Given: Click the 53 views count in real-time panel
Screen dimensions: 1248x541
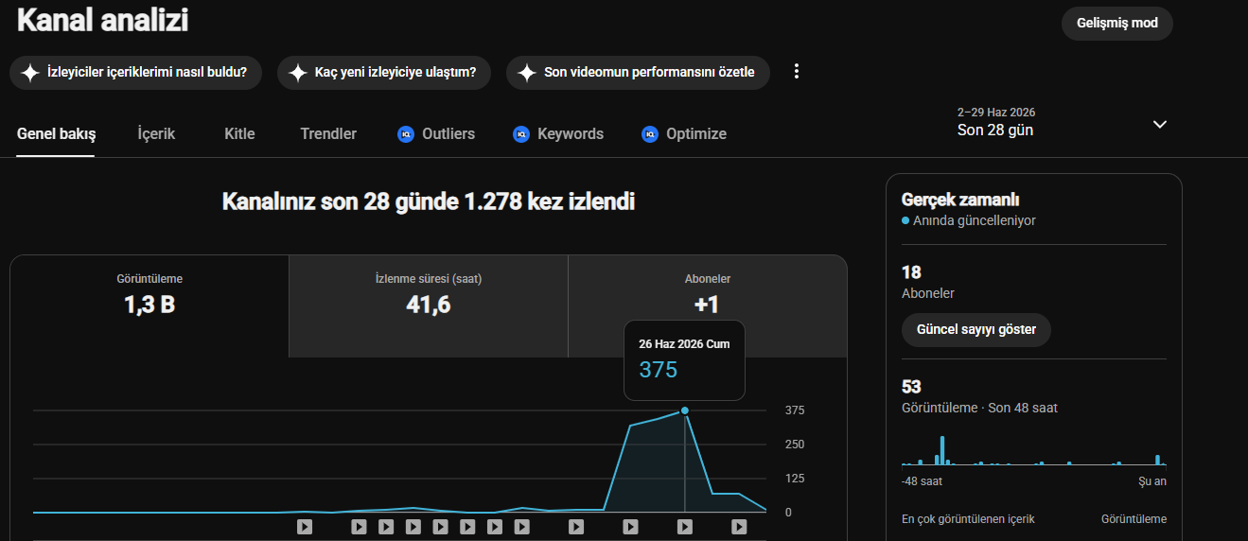Looking at the screenshot, I should [x=911, y=387].
